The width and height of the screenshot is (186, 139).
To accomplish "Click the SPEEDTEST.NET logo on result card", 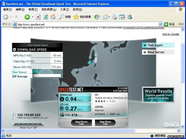I will click(71, 90).
